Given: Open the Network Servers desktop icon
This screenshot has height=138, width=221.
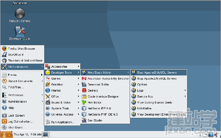Looking at the screenshot, I should (x=20, y=15).
